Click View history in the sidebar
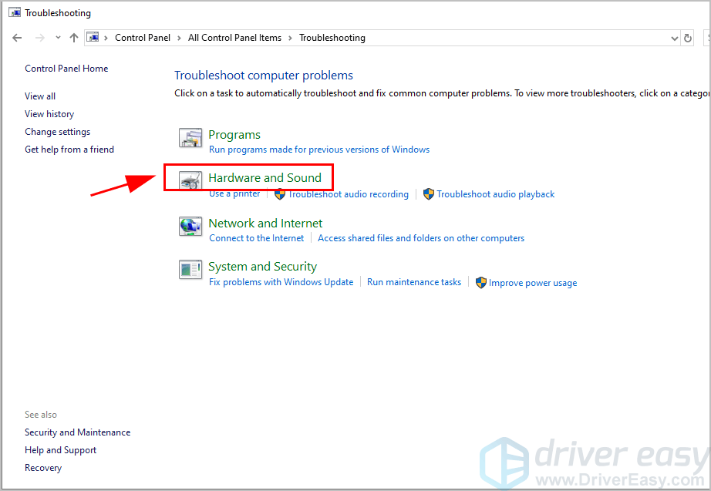 click(x=49, y=114)
